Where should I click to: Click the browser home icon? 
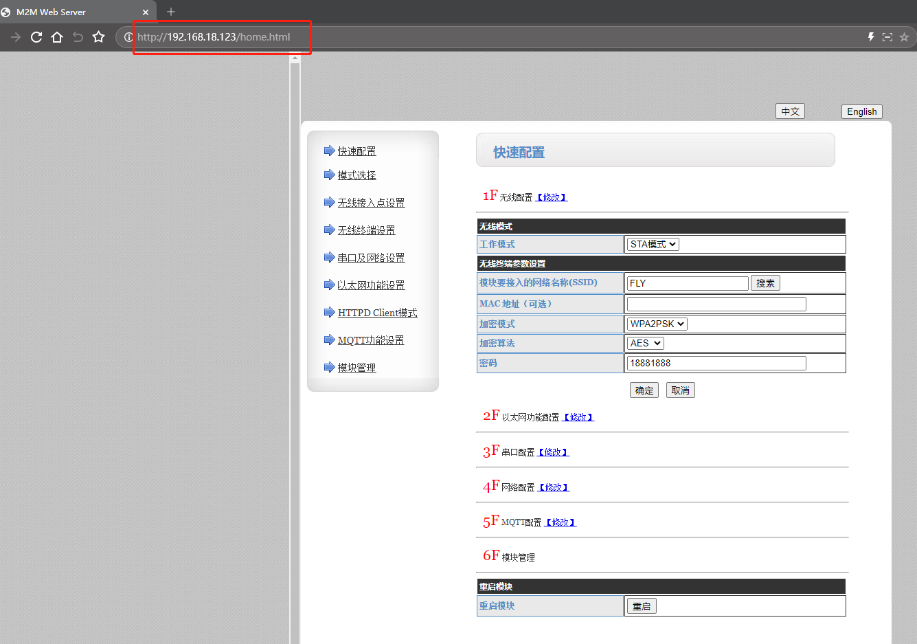57,37
